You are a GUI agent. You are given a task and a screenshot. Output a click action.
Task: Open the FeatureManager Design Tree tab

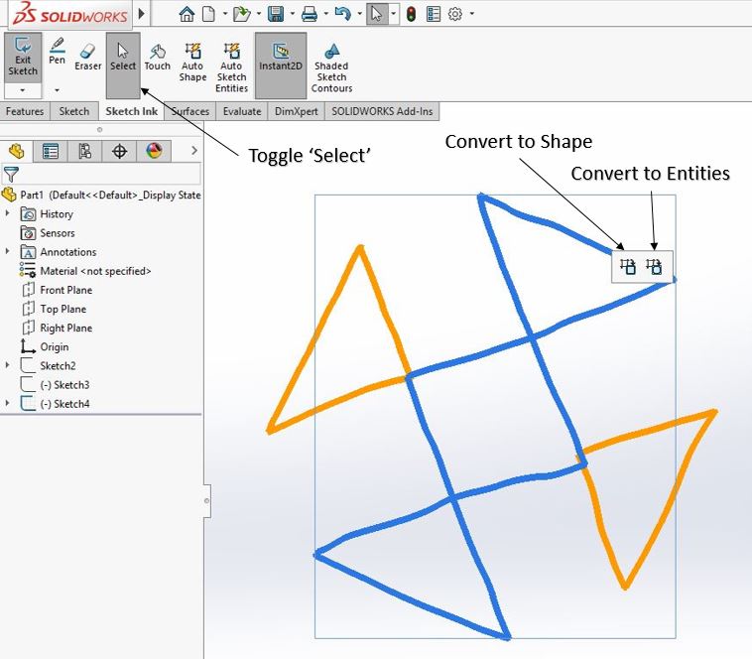(16, 151)
